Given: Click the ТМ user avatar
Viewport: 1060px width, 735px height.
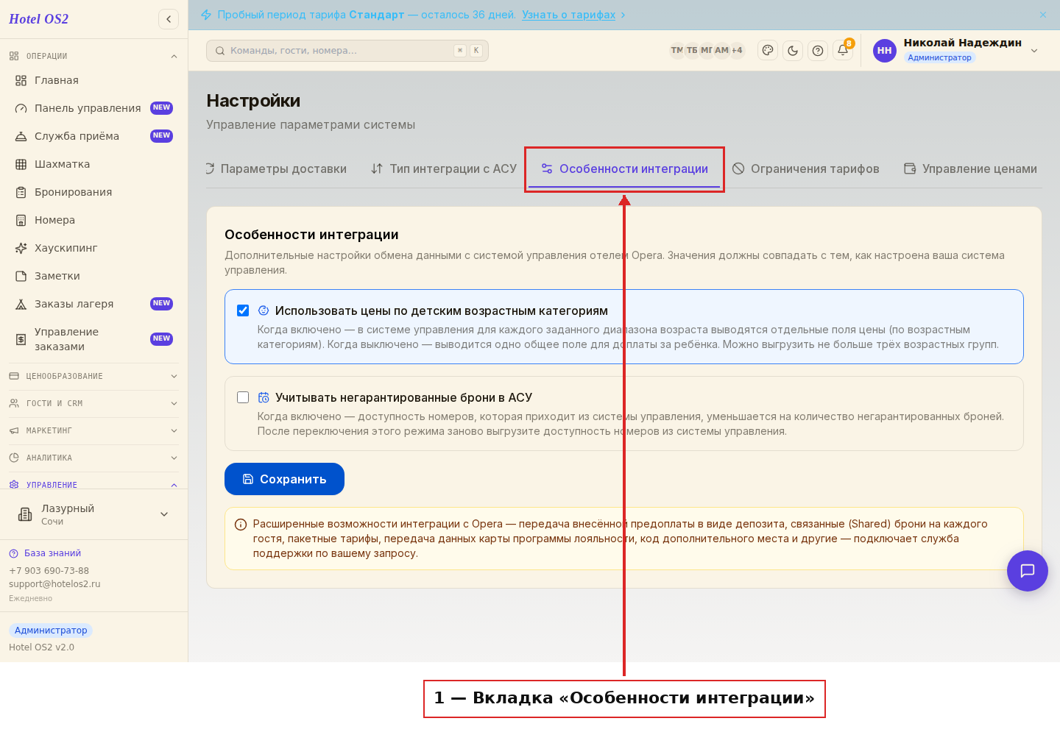Looking at the screenshot, I should click(677, 51).
